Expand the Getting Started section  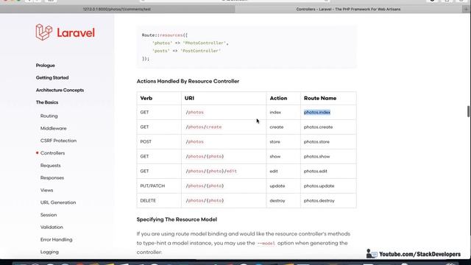coord(52,78)
